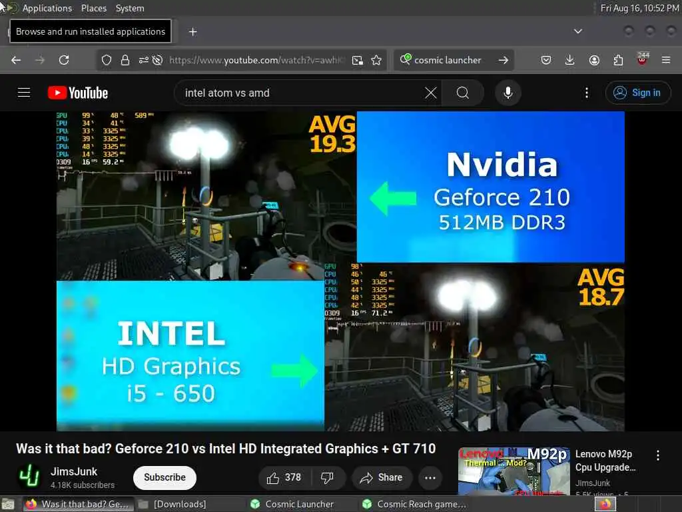This screenshot has width=682, height=512.
Task: Open the tracking protection shield icon
Action: pos(107,60)
